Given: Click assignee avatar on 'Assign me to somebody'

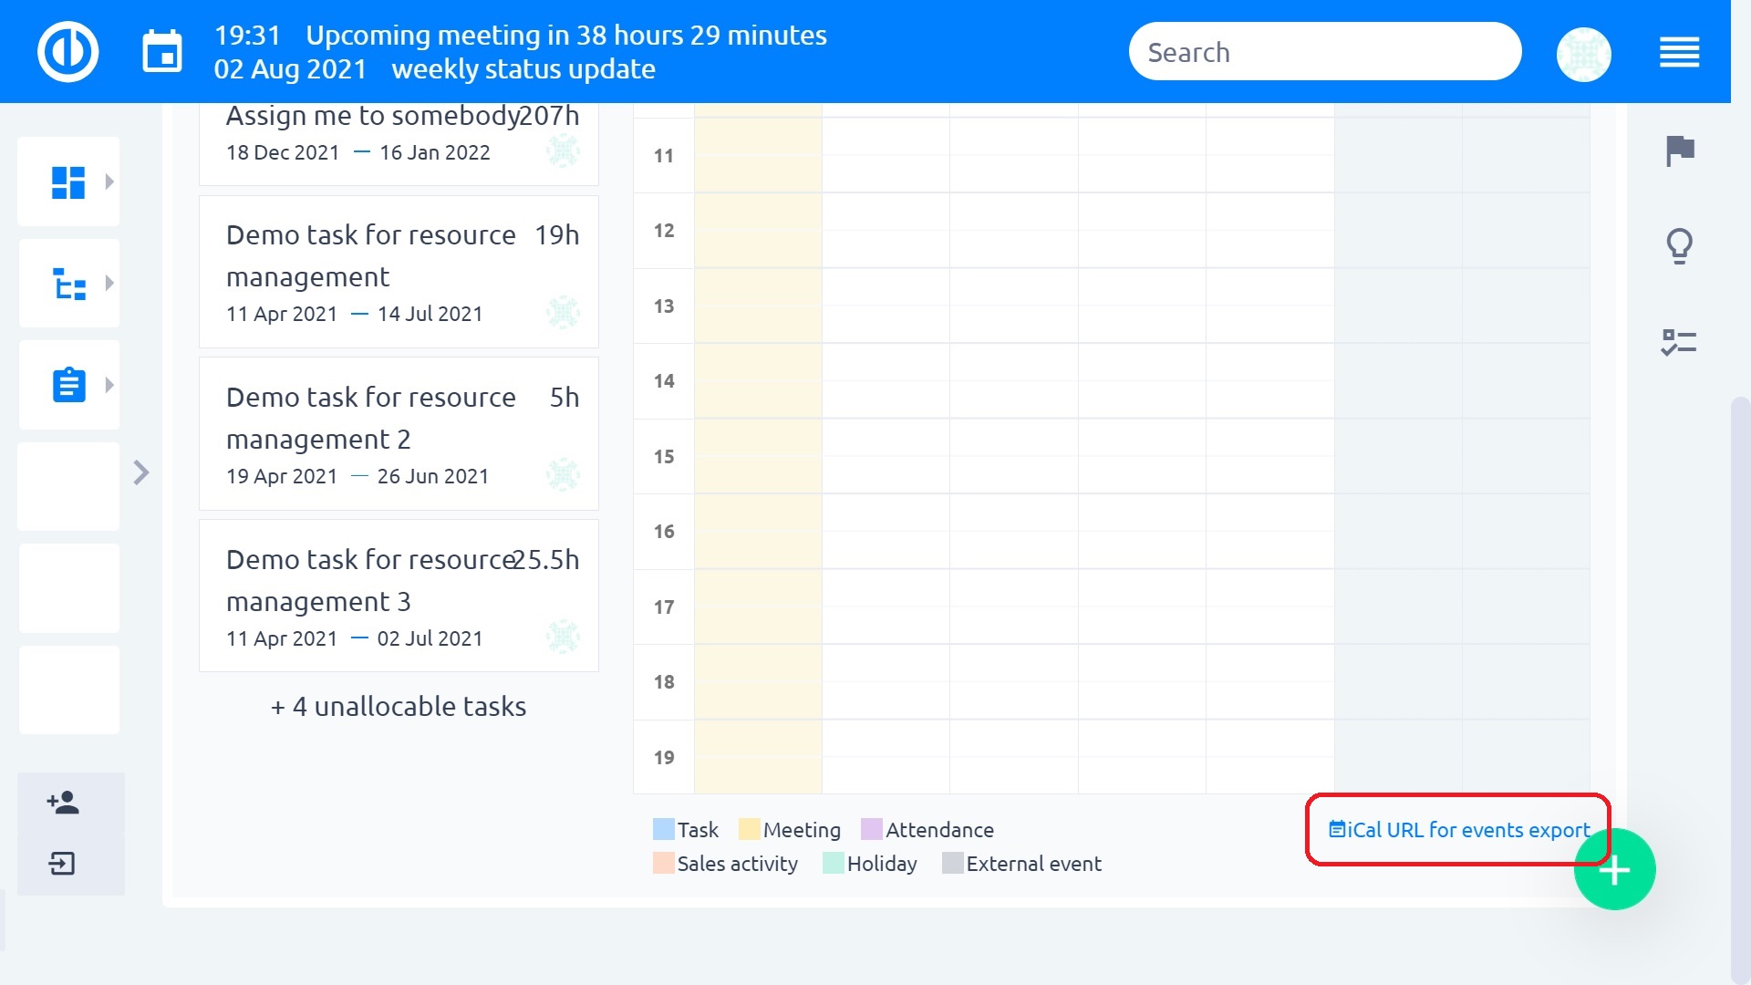Looking at the screenshot, I should (563, 150).
